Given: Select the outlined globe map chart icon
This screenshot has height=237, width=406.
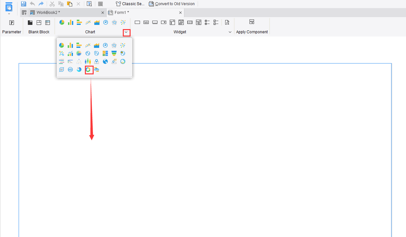Looking at the screenshot, I should point(88,53).
